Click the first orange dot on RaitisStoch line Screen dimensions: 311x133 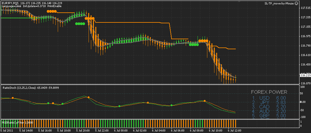click(13, 98)
